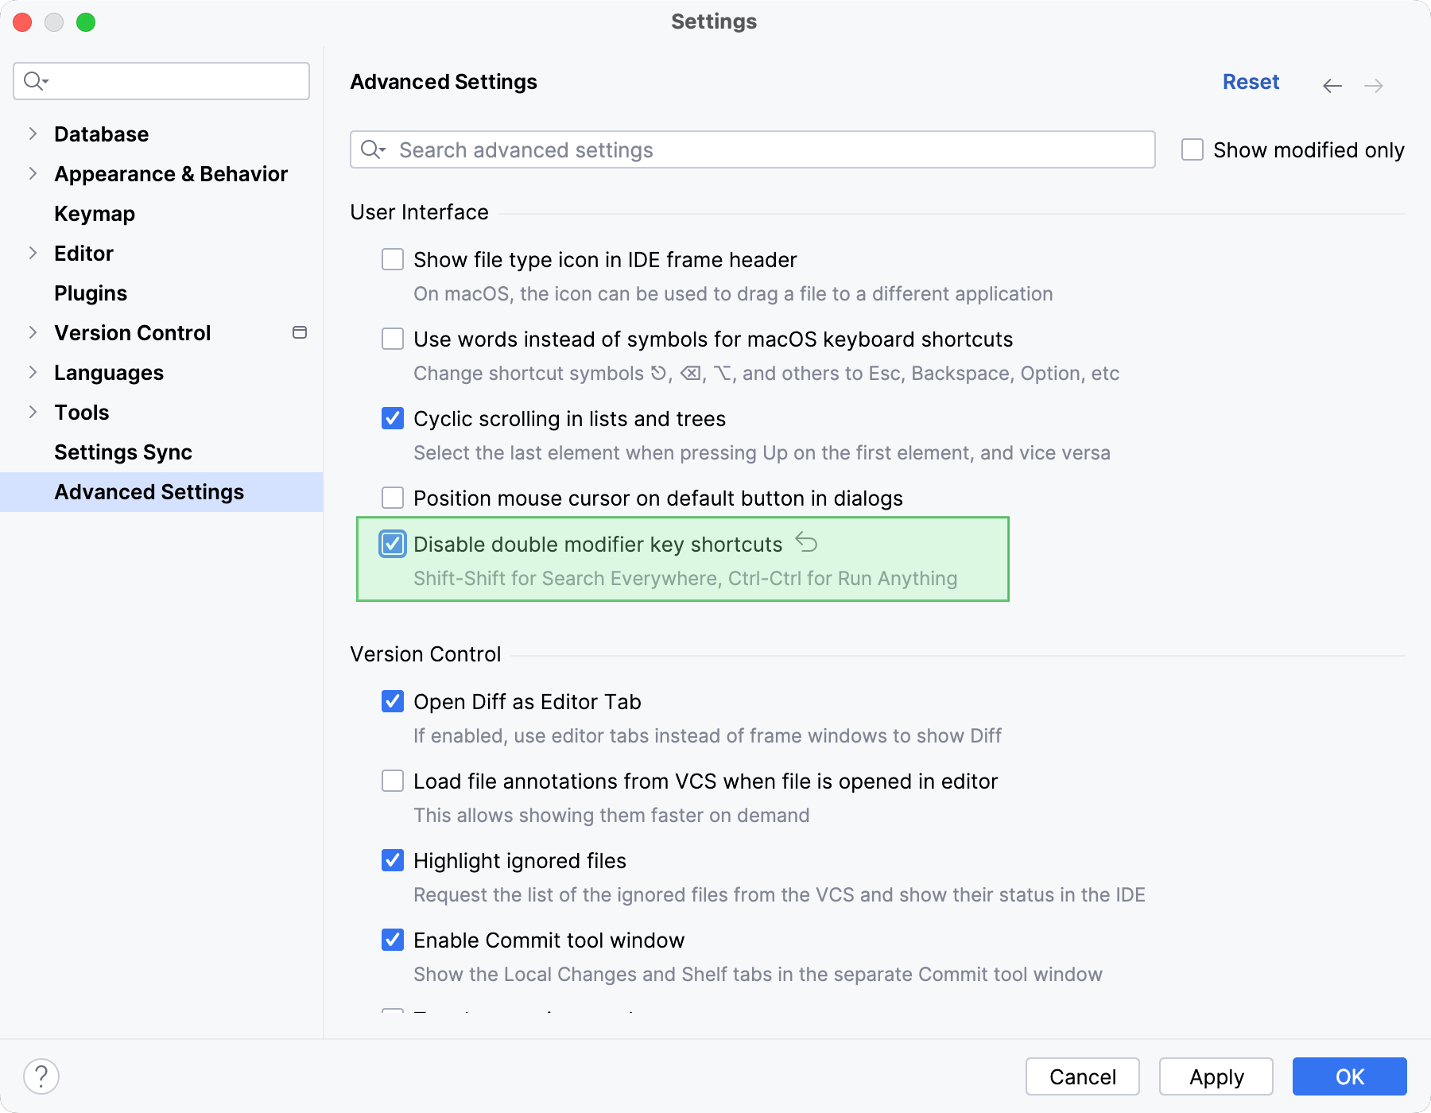Screen dimensions: 1431x1113
Task: Switch to the Keymap settings page
Action: pyautogui.click(x=94, y=213)
